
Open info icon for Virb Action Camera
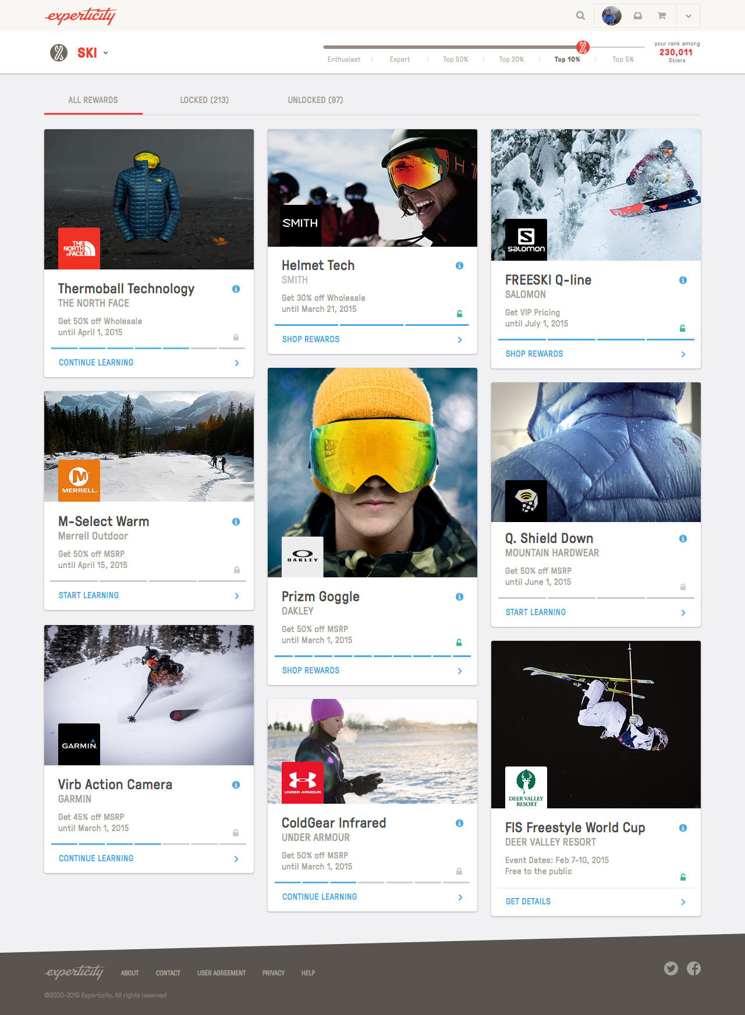236,785
